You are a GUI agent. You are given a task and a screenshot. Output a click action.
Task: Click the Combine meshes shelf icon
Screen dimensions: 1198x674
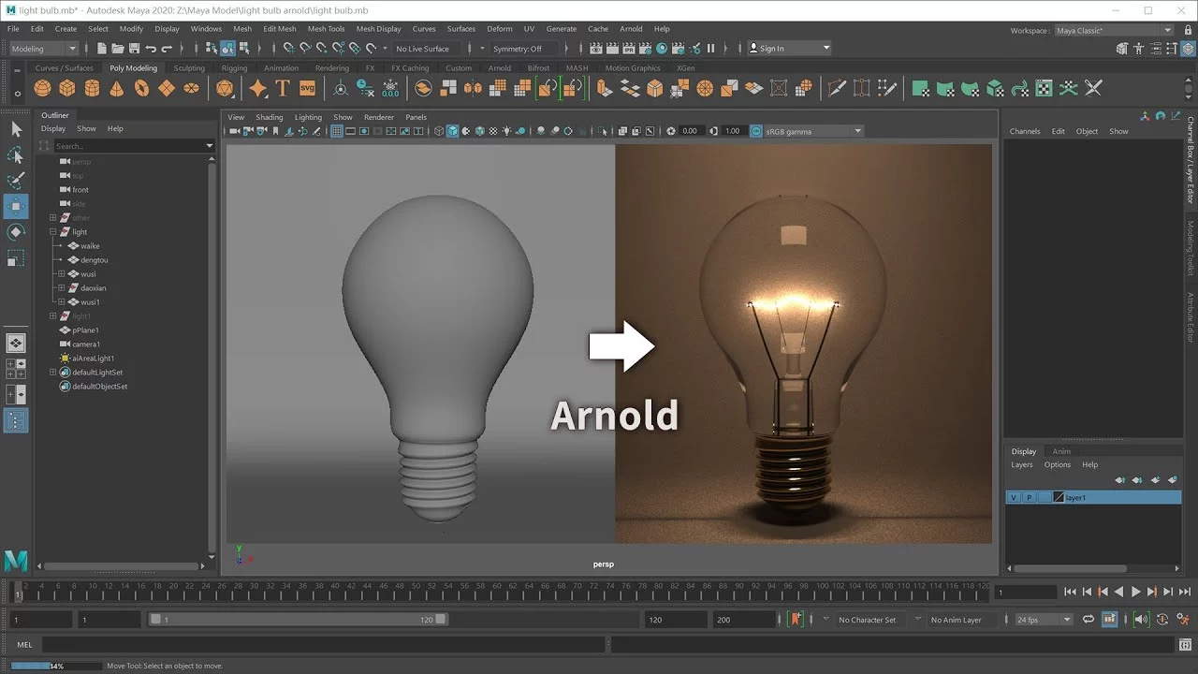click(423, 88)
